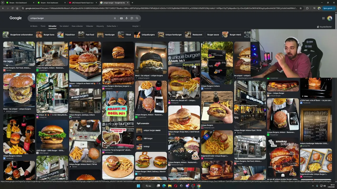This screenshot has width=337, height=189.
Task: Apply the Unique hamburger filter chip
Action: point(170,35)
